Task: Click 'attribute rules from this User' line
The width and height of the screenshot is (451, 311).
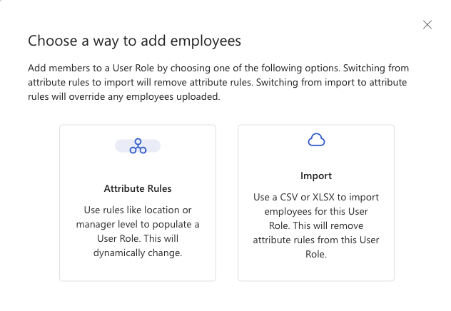Action: 316,240
